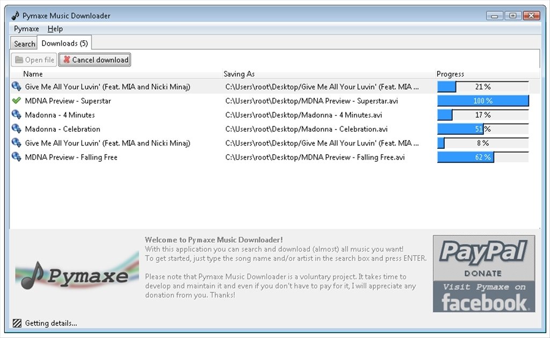This screenshot has width=550, height=338.
Task: Click the PayPal Donate button
Action: [484, 258]
